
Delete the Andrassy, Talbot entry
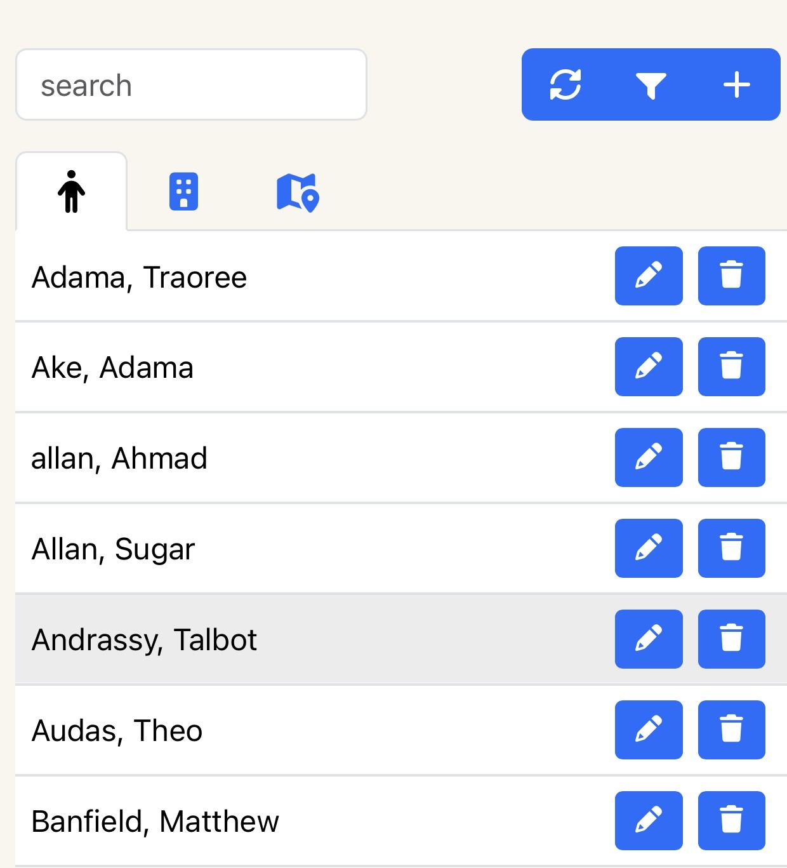(731, 639)
